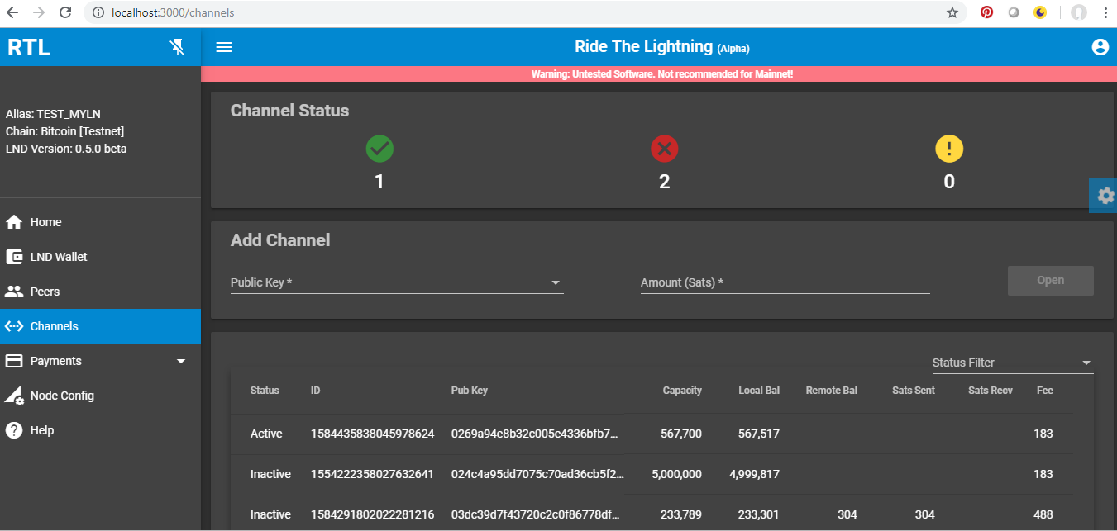This screenshot has height=531, width=1117.
Task: Click fee value 488
Action: point(1043,514)
